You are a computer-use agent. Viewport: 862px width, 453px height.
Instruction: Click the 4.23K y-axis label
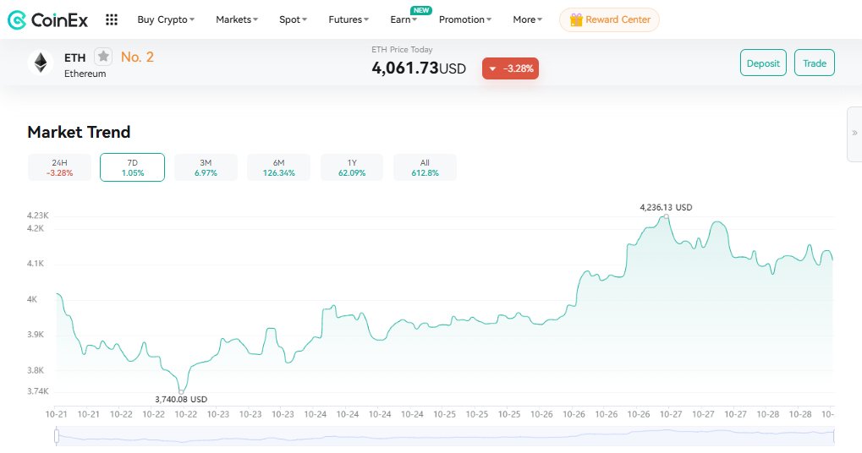pyautogui.click(x=38, y=216)
